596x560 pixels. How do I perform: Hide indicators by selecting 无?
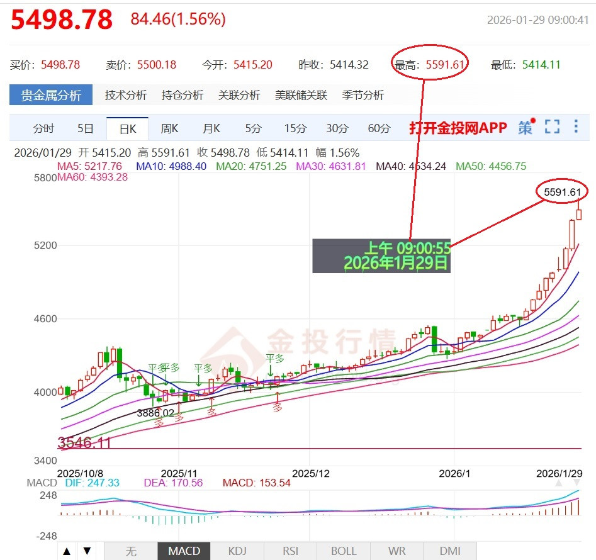tap(131, 551)
